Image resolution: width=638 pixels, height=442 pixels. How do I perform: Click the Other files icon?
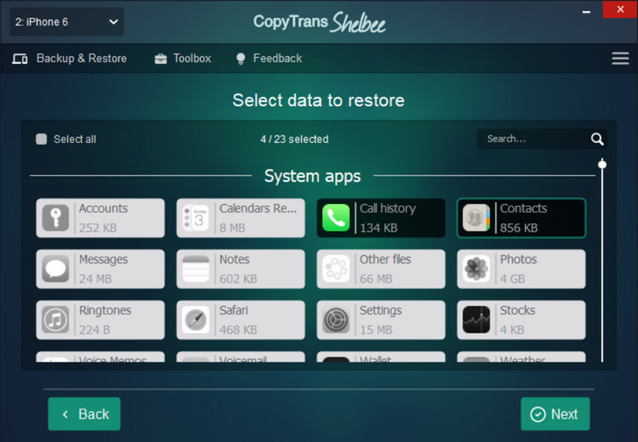[336, 269]
